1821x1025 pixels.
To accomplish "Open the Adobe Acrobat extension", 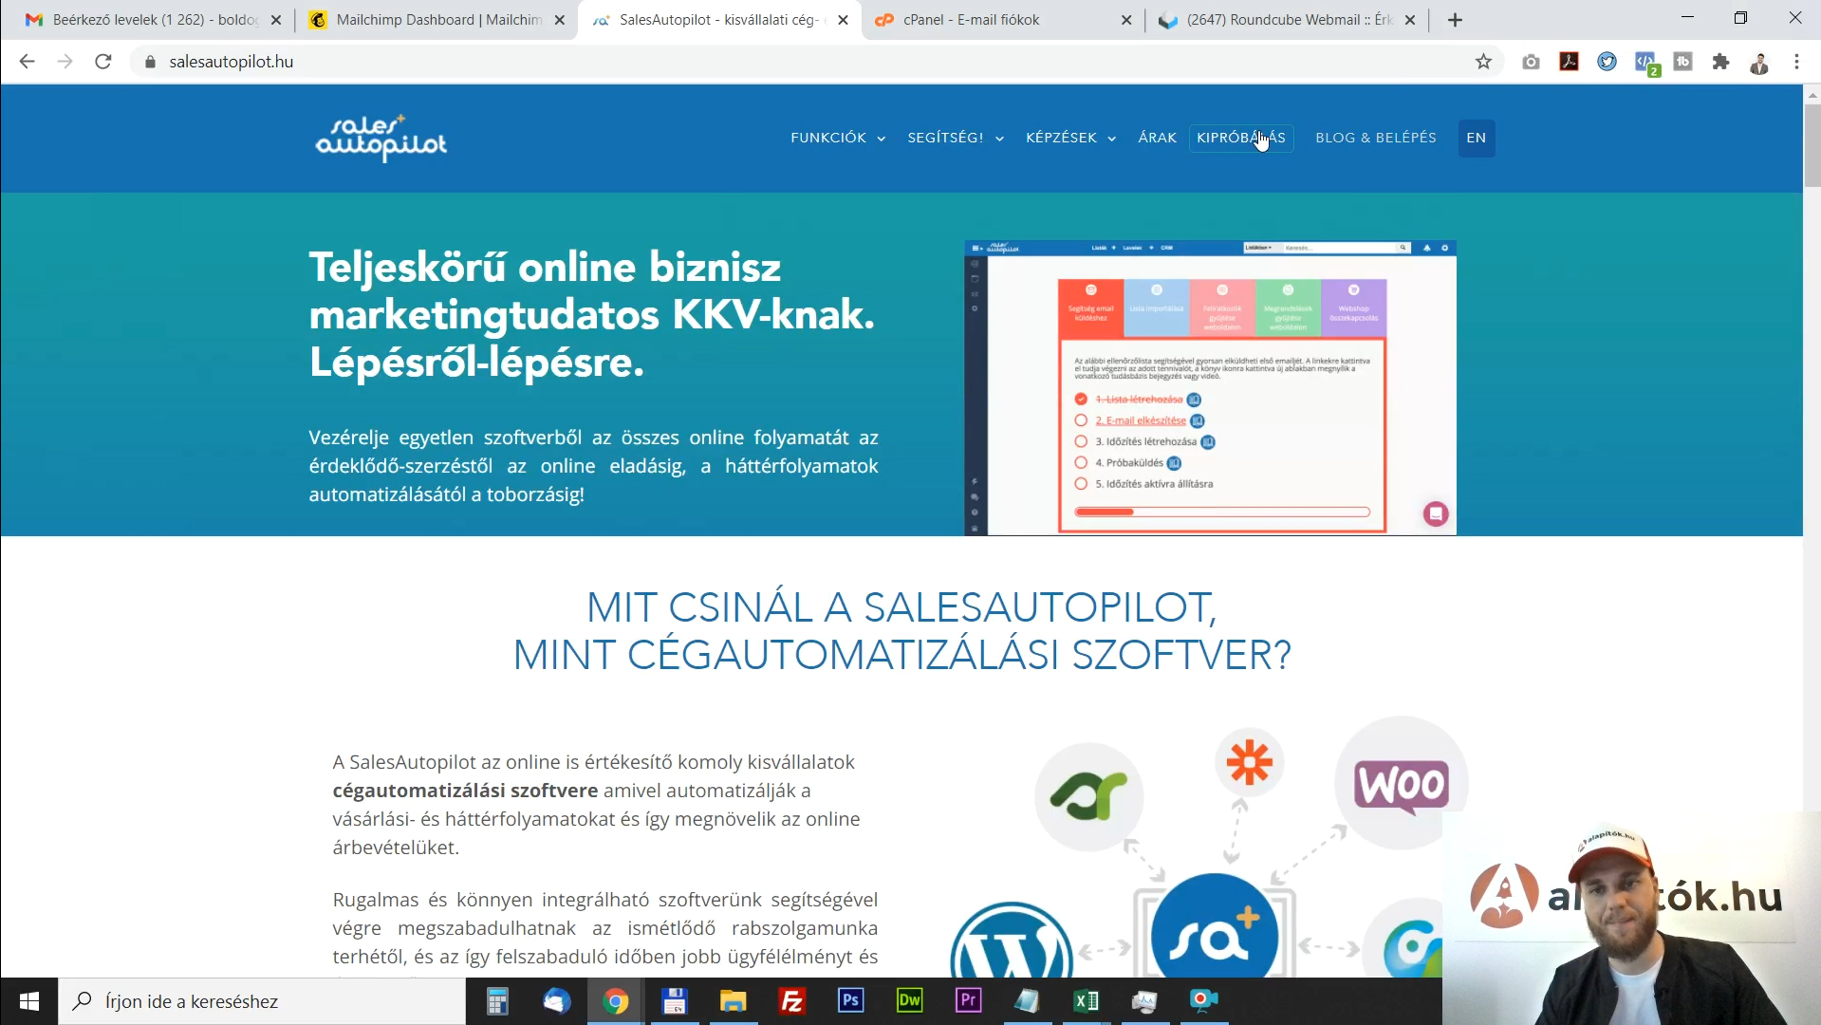I will click(1569, 62).
